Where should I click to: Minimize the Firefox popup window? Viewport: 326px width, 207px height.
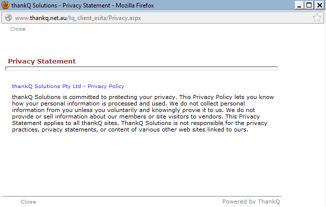(300, 5)
